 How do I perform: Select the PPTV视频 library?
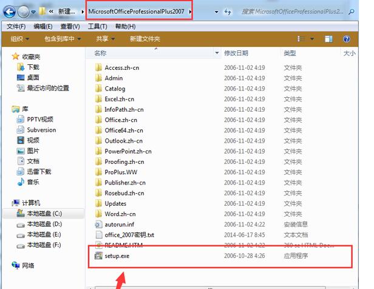[x=40, y=119]
